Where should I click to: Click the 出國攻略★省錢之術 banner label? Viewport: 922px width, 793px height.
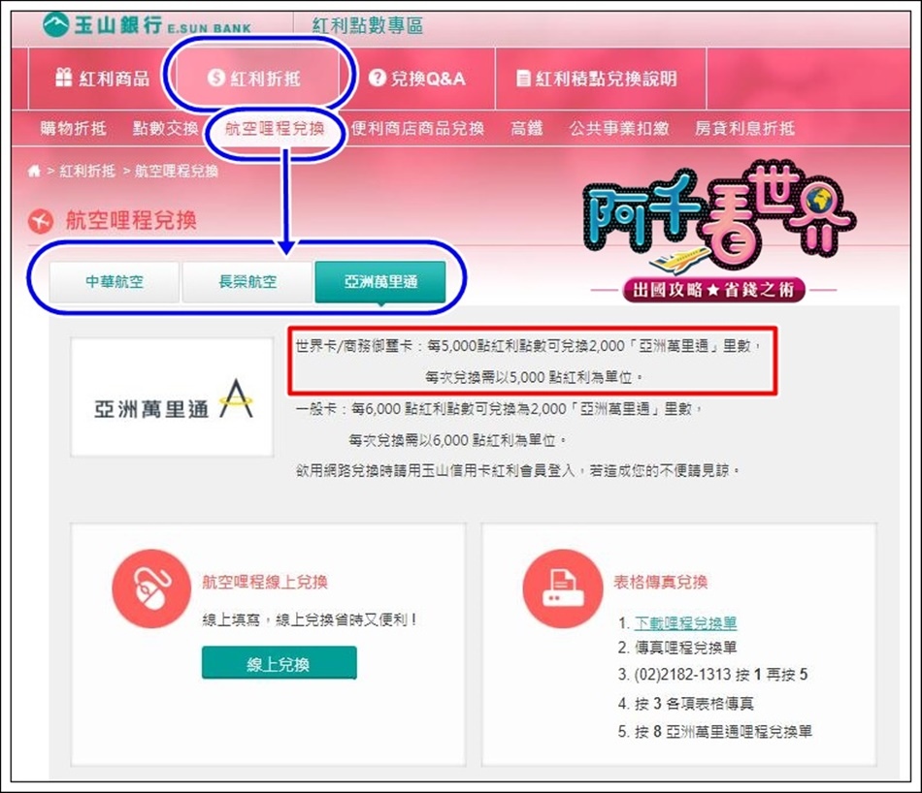(713, 290)
